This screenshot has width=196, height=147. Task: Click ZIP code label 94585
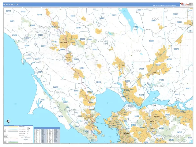tap(162, 80)
